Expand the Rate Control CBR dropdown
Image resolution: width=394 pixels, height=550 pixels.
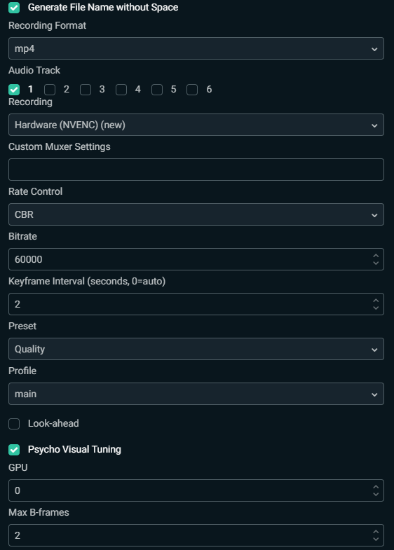click(196, 214)
